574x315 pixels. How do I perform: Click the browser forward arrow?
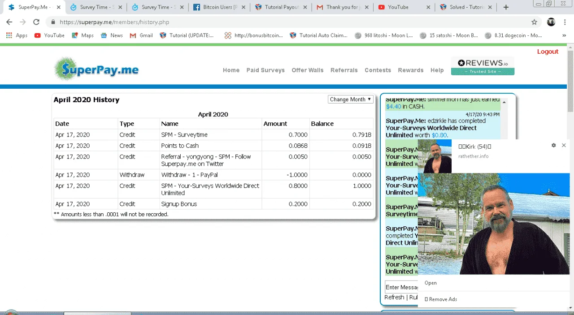22,22
